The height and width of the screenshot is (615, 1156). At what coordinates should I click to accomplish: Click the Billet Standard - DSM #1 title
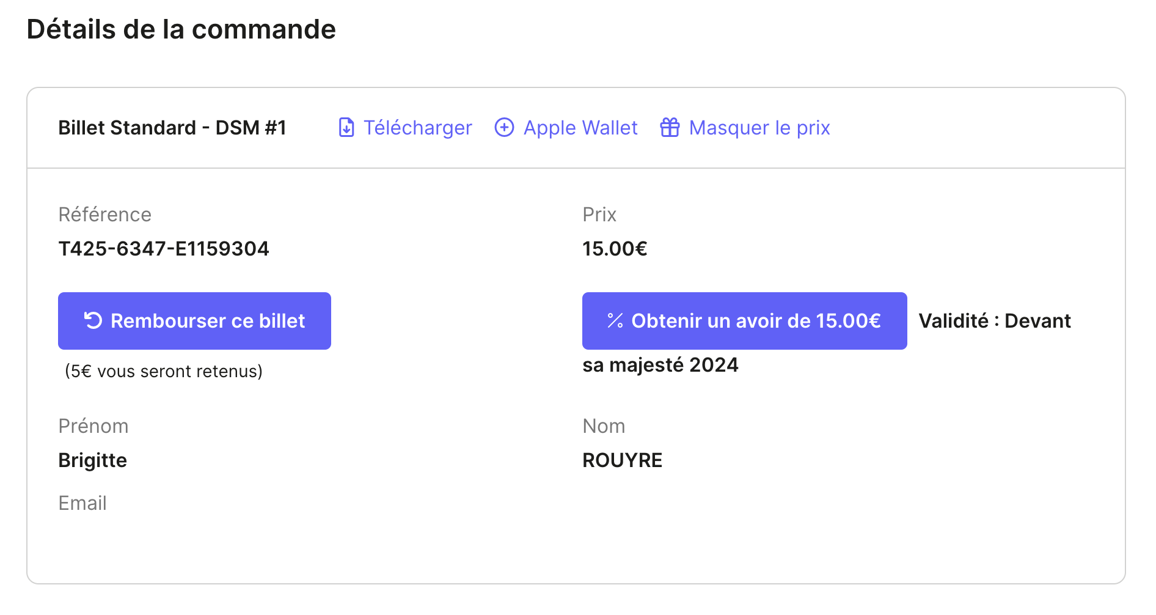coord(172,128)
